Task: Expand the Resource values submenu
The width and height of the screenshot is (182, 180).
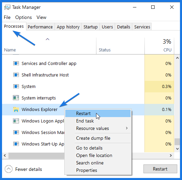Action: pyautogui.click(x=98, y=128)
